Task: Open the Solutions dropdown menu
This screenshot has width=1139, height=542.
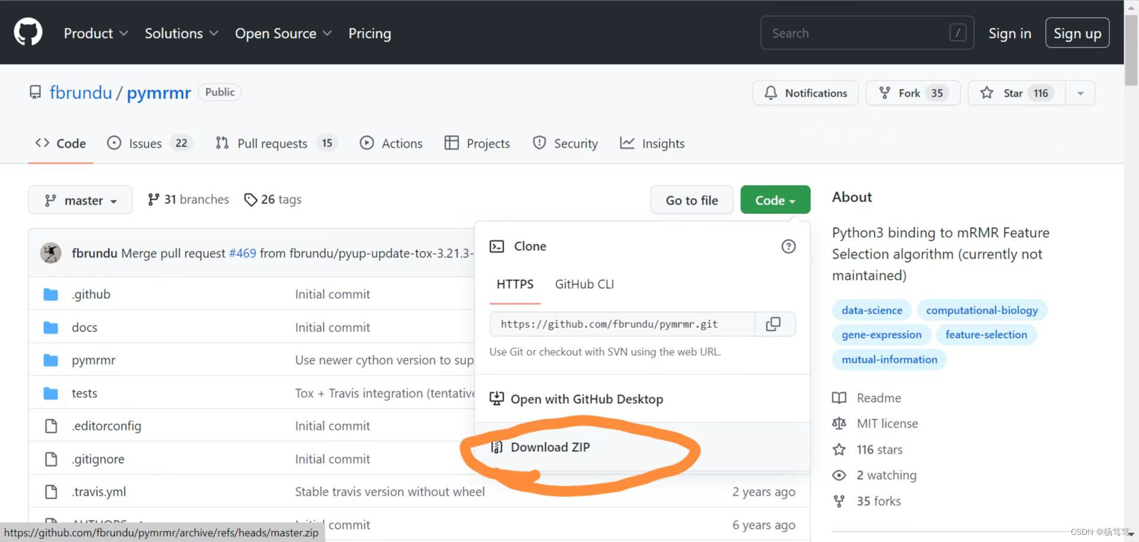Action: (x=182, y=33)
